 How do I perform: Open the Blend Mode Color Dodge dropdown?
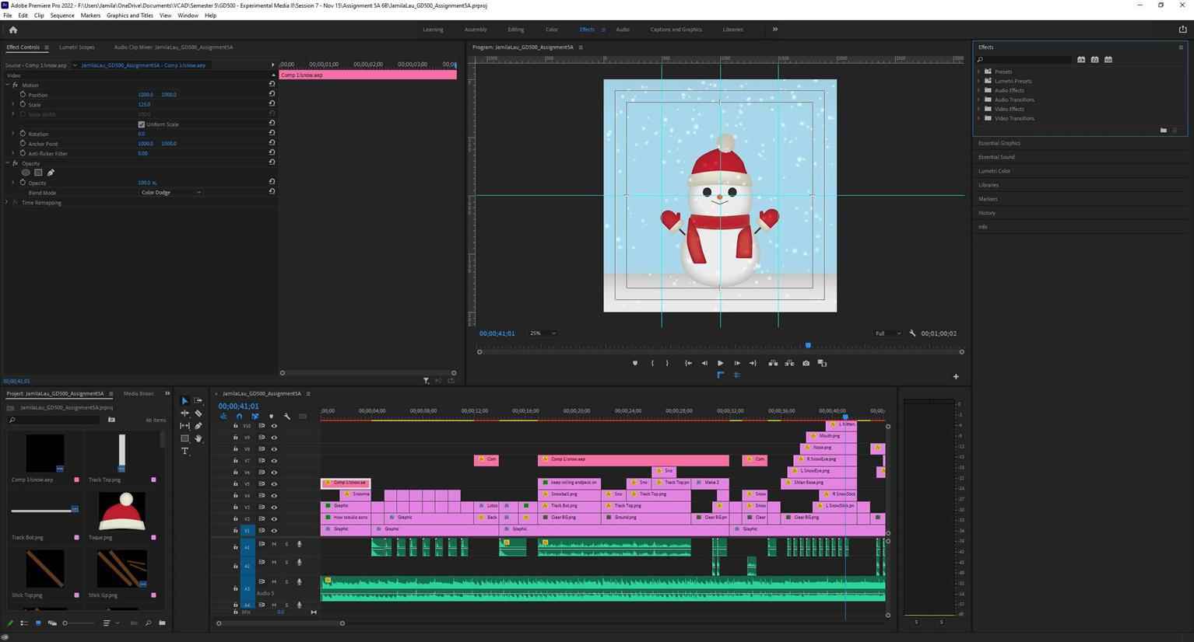pos(170,192)
